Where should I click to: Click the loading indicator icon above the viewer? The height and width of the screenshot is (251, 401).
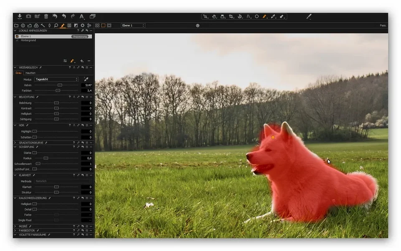(x=198, y=26)
